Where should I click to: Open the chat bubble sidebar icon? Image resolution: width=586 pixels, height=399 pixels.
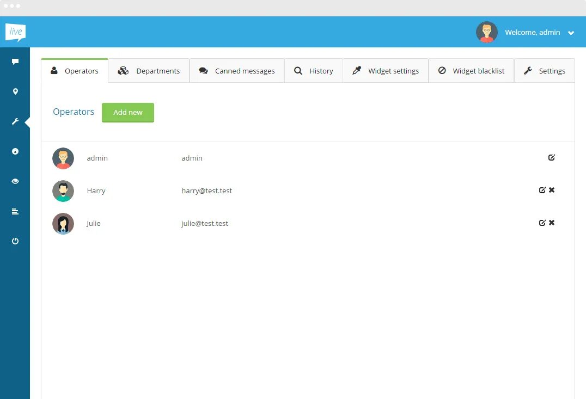click(15, 62)
